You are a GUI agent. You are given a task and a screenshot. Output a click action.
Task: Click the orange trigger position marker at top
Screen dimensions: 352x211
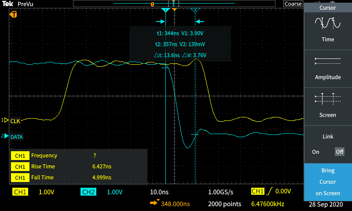point(175,9)
